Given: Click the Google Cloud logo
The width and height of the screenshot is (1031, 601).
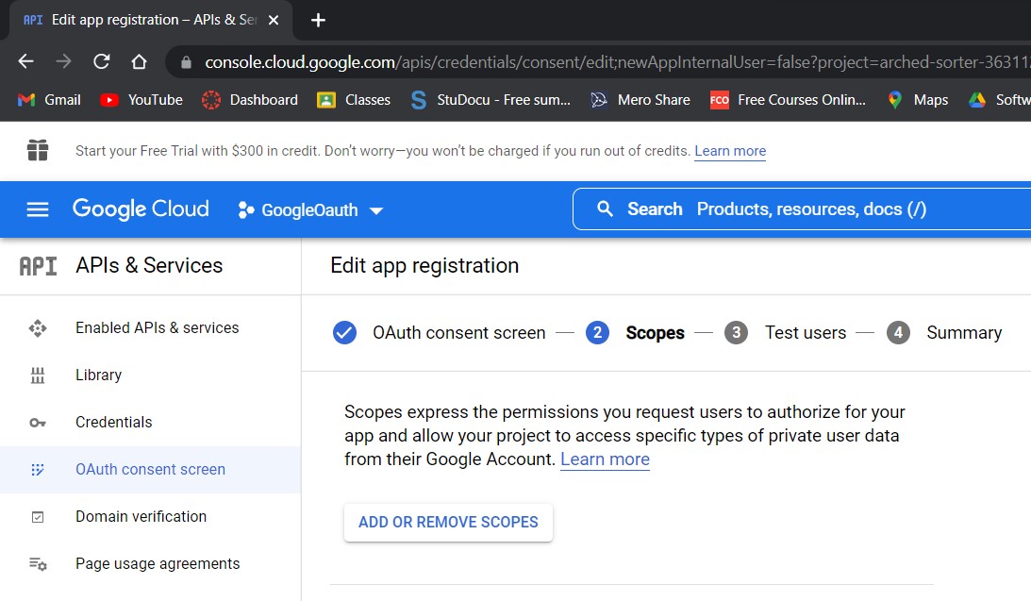Looking at the screenshot, I should coord(140,209).
